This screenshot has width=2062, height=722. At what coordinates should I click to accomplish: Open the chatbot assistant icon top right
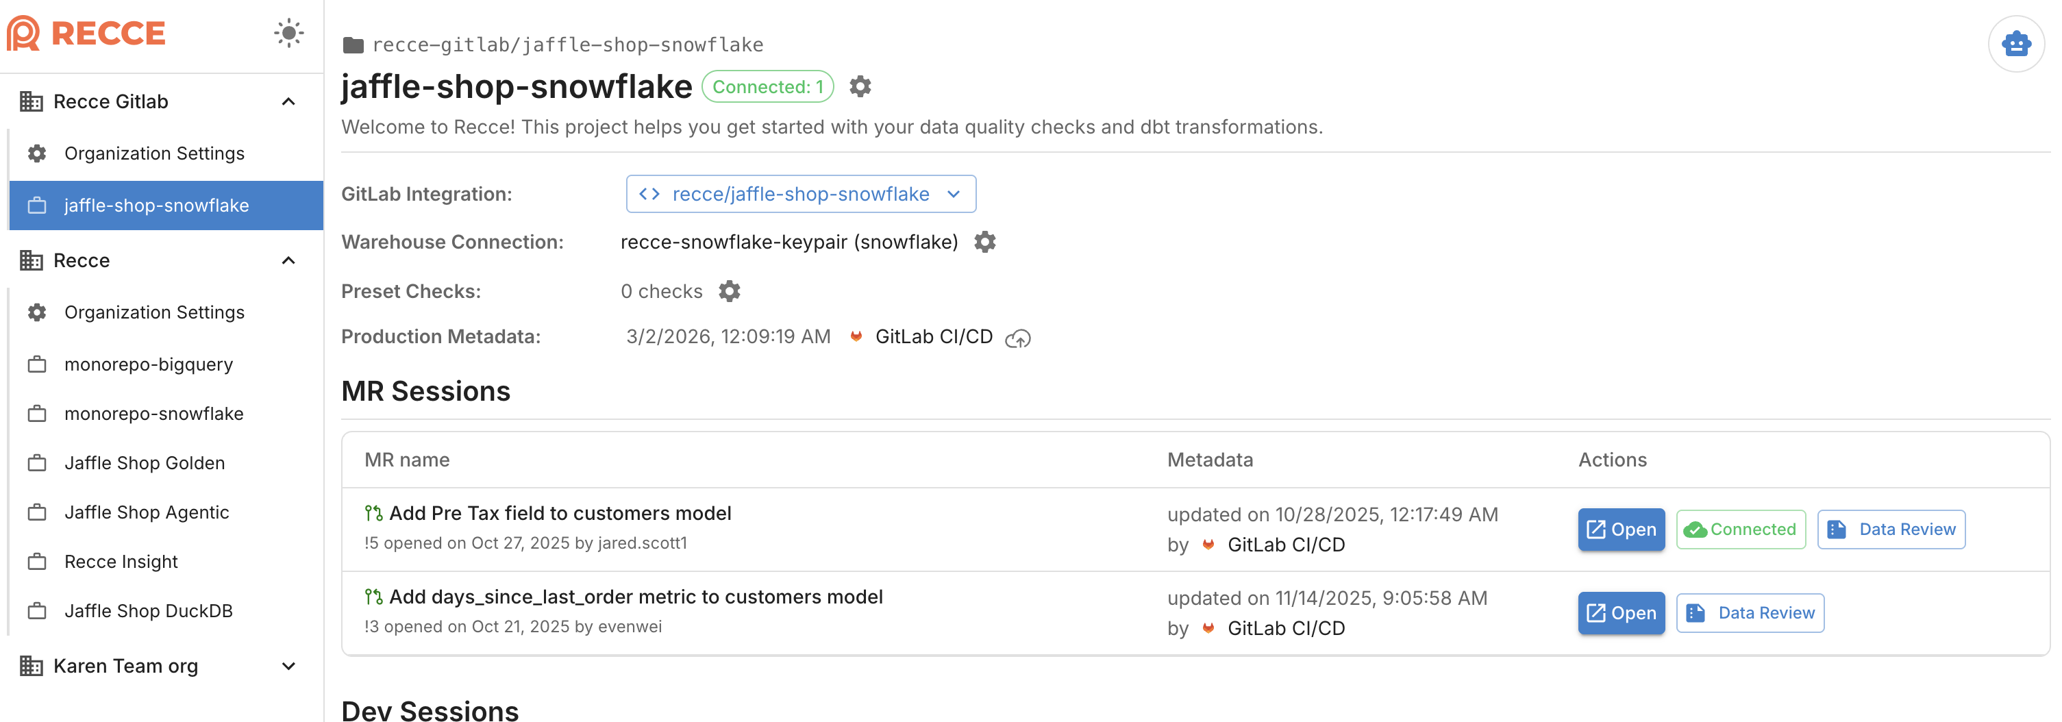[x=2016, y=44]
